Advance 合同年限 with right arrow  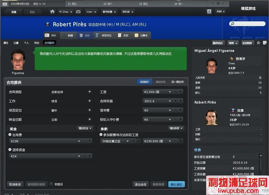coord(181,101)
